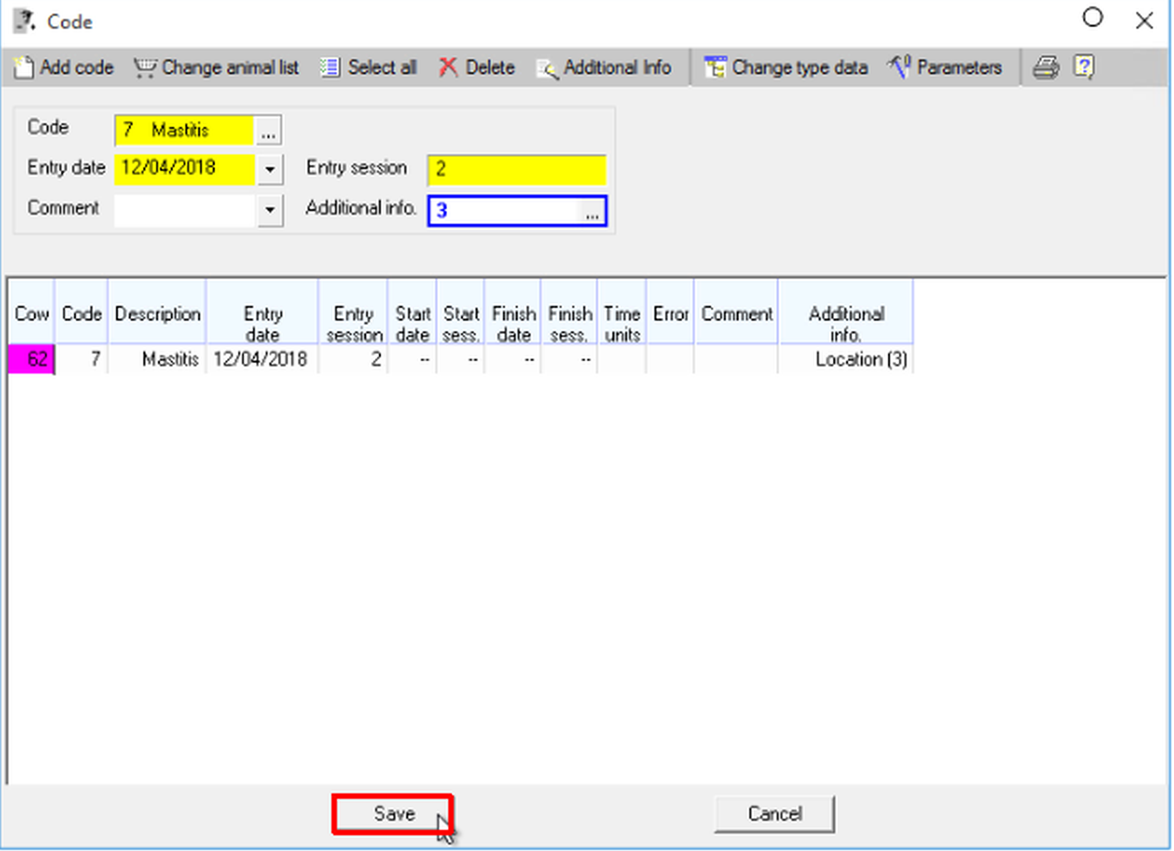Click Select all in toolbar
Screen dimensions: 1174x851
tap(368, 68)
